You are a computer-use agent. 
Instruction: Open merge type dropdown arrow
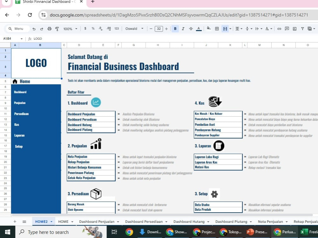(x=230, y=29)
